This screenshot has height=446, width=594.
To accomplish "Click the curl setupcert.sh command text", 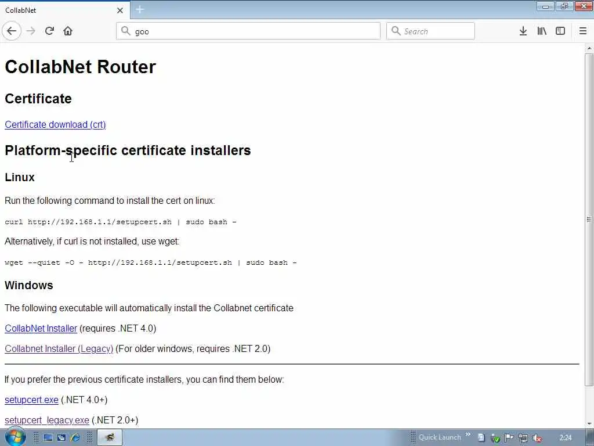I will pyautogui.click(x=121, y=222).
